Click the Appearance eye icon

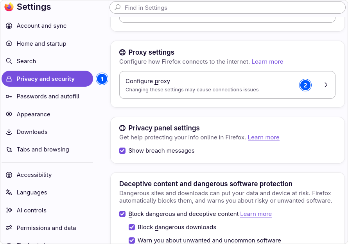point(9,114)
